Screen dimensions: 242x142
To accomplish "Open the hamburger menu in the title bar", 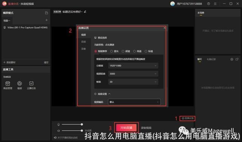I will (x=215, y=4).
